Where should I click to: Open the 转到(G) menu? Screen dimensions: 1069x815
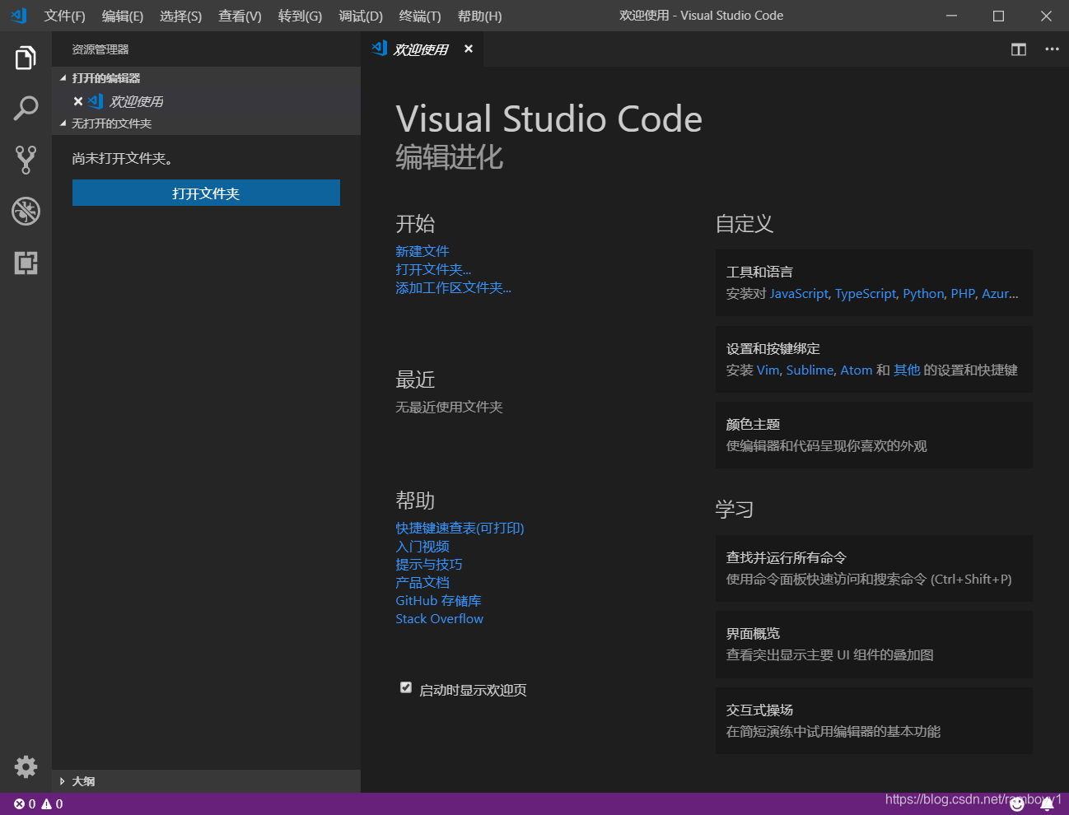click(300, 16)
